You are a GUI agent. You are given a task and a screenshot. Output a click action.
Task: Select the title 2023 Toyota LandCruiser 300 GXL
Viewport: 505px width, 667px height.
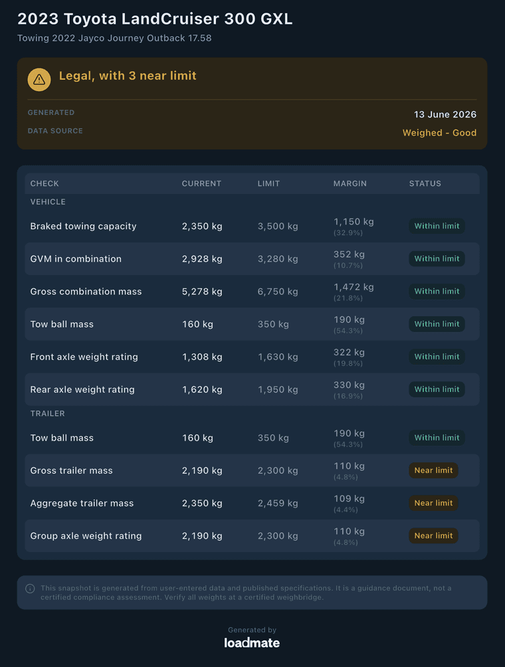pos(155,19)
